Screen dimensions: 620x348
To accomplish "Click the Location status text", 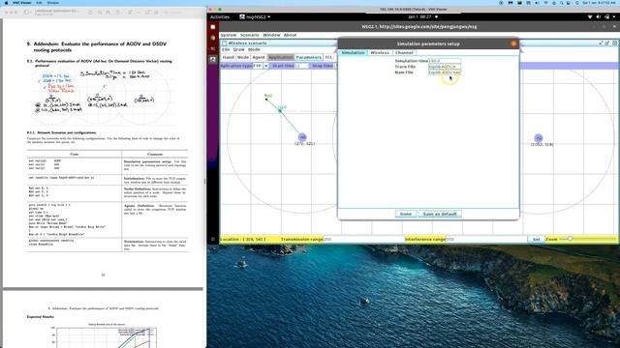I will [x=243, y=239].
